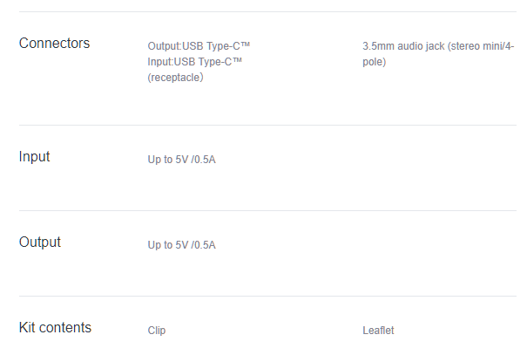
Task: Click the 3.5mm audio jack description
Action: [x=438, y=54]
